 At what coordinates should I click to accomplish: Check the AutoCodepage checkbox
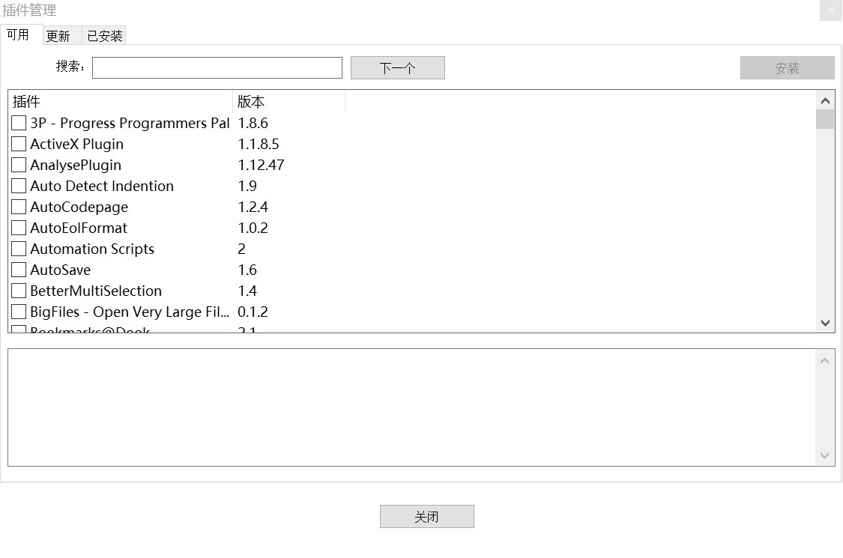19,207
